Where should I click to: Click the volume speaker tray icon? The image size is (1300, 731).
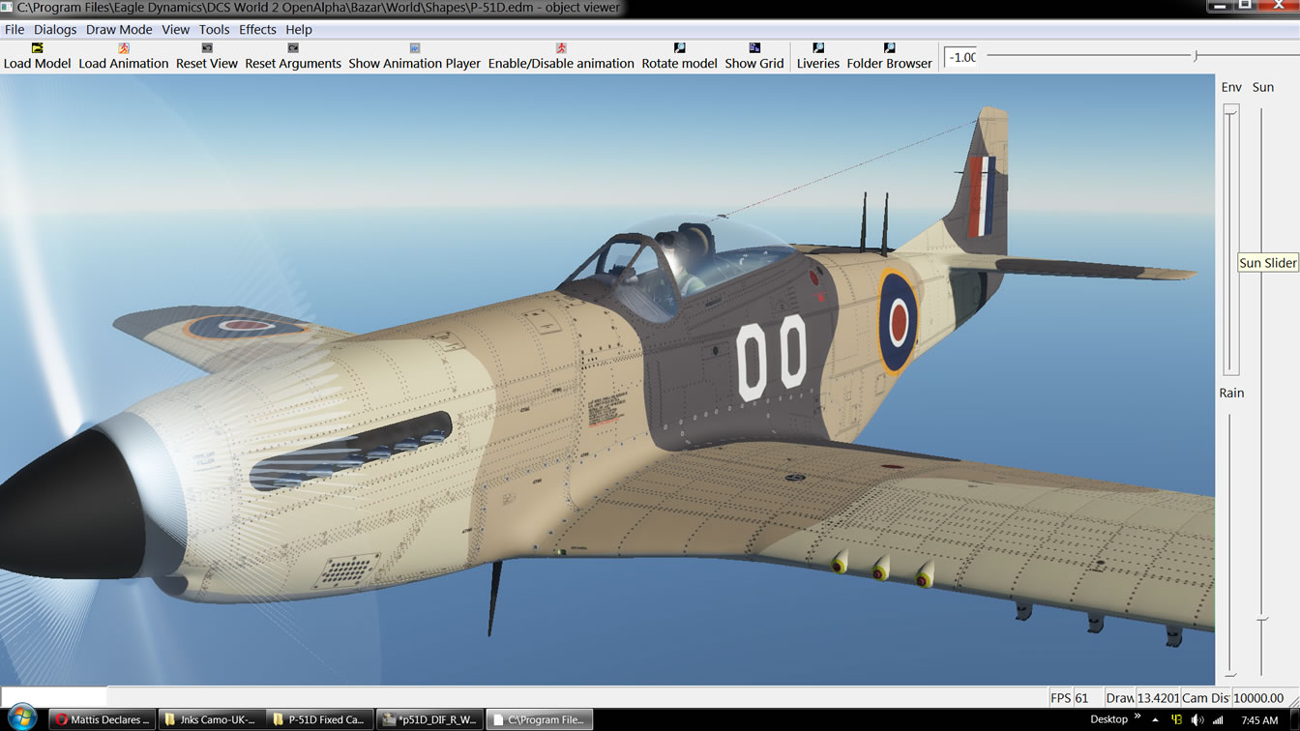click(1197, 719)
